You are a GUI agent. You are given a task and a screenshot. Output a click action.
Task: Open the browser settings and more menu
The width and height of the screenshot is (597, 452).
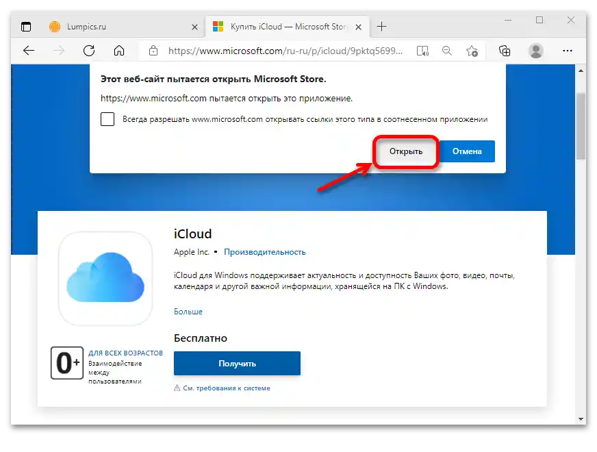tap(568, 51)
